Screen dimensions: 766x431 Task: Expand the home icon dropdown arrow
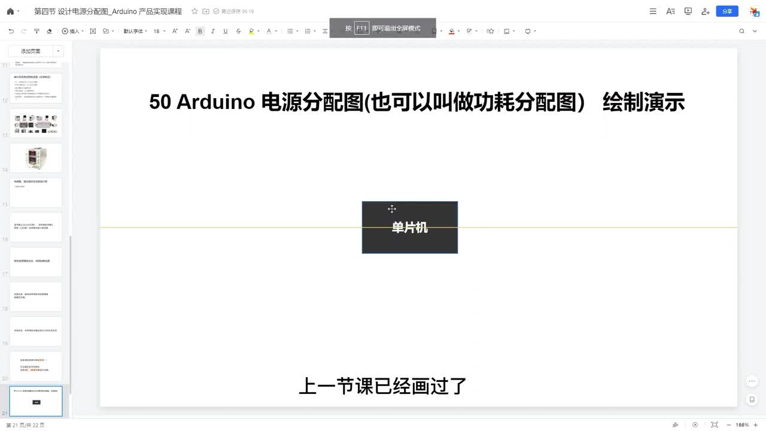[x=18, y=11]
